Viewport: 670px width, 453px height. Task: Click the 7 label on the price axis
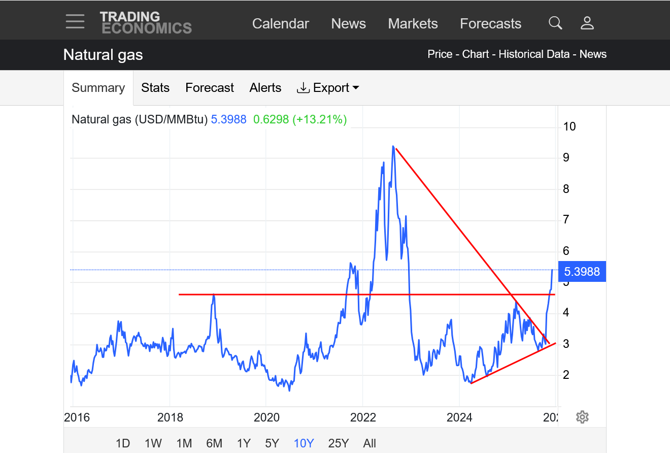tap(566, 220)
